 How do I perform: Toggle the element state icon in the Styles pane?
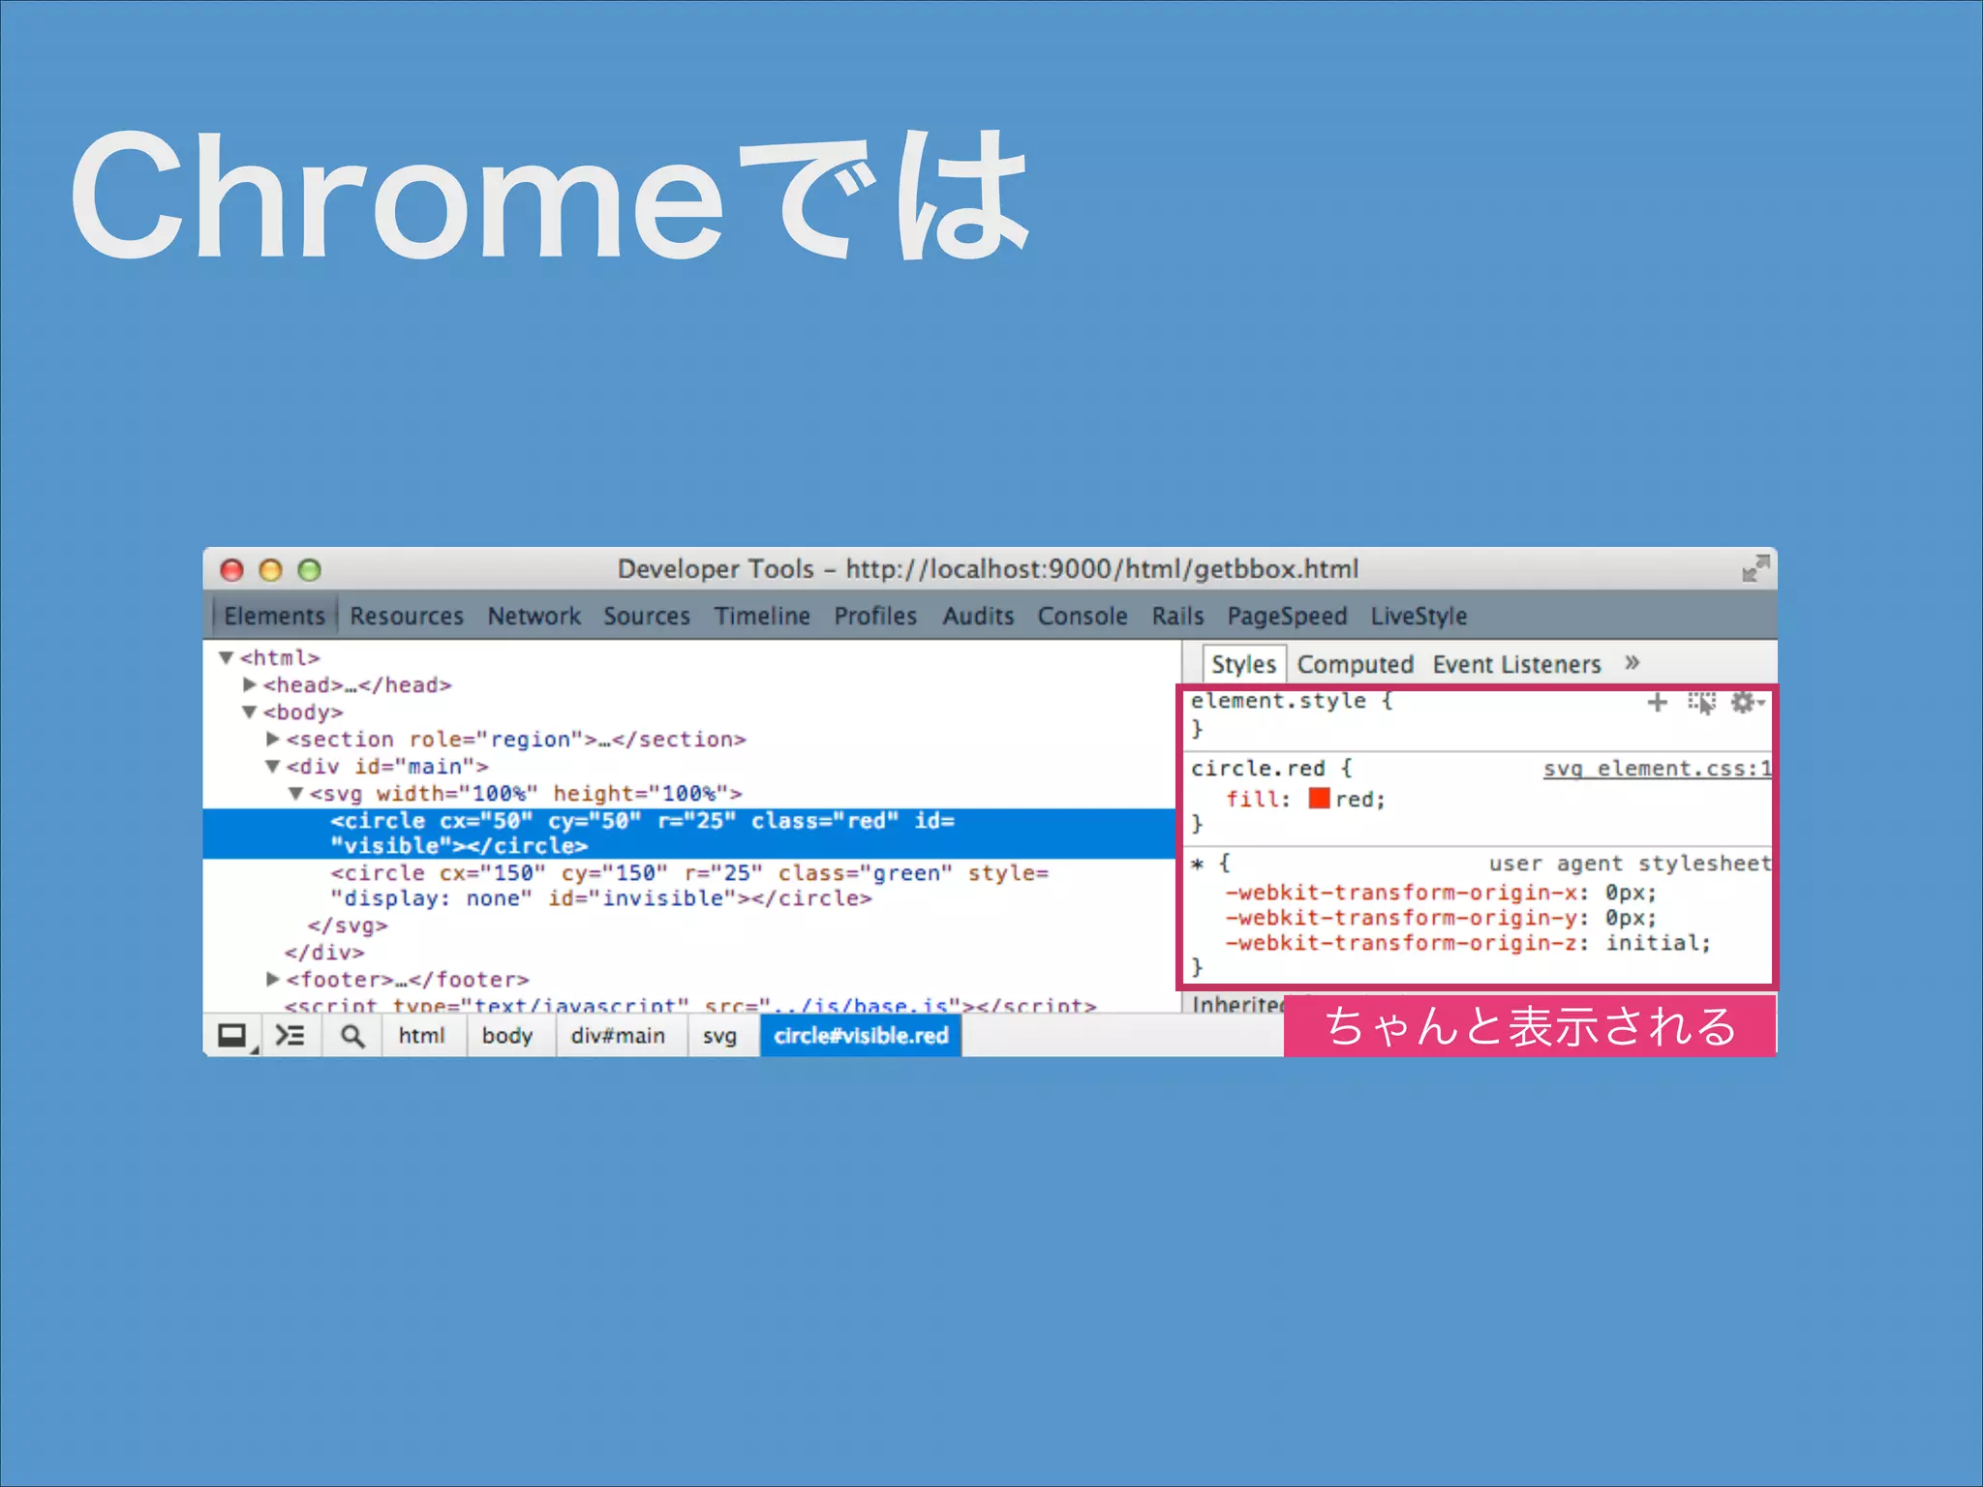[1701, 703]
